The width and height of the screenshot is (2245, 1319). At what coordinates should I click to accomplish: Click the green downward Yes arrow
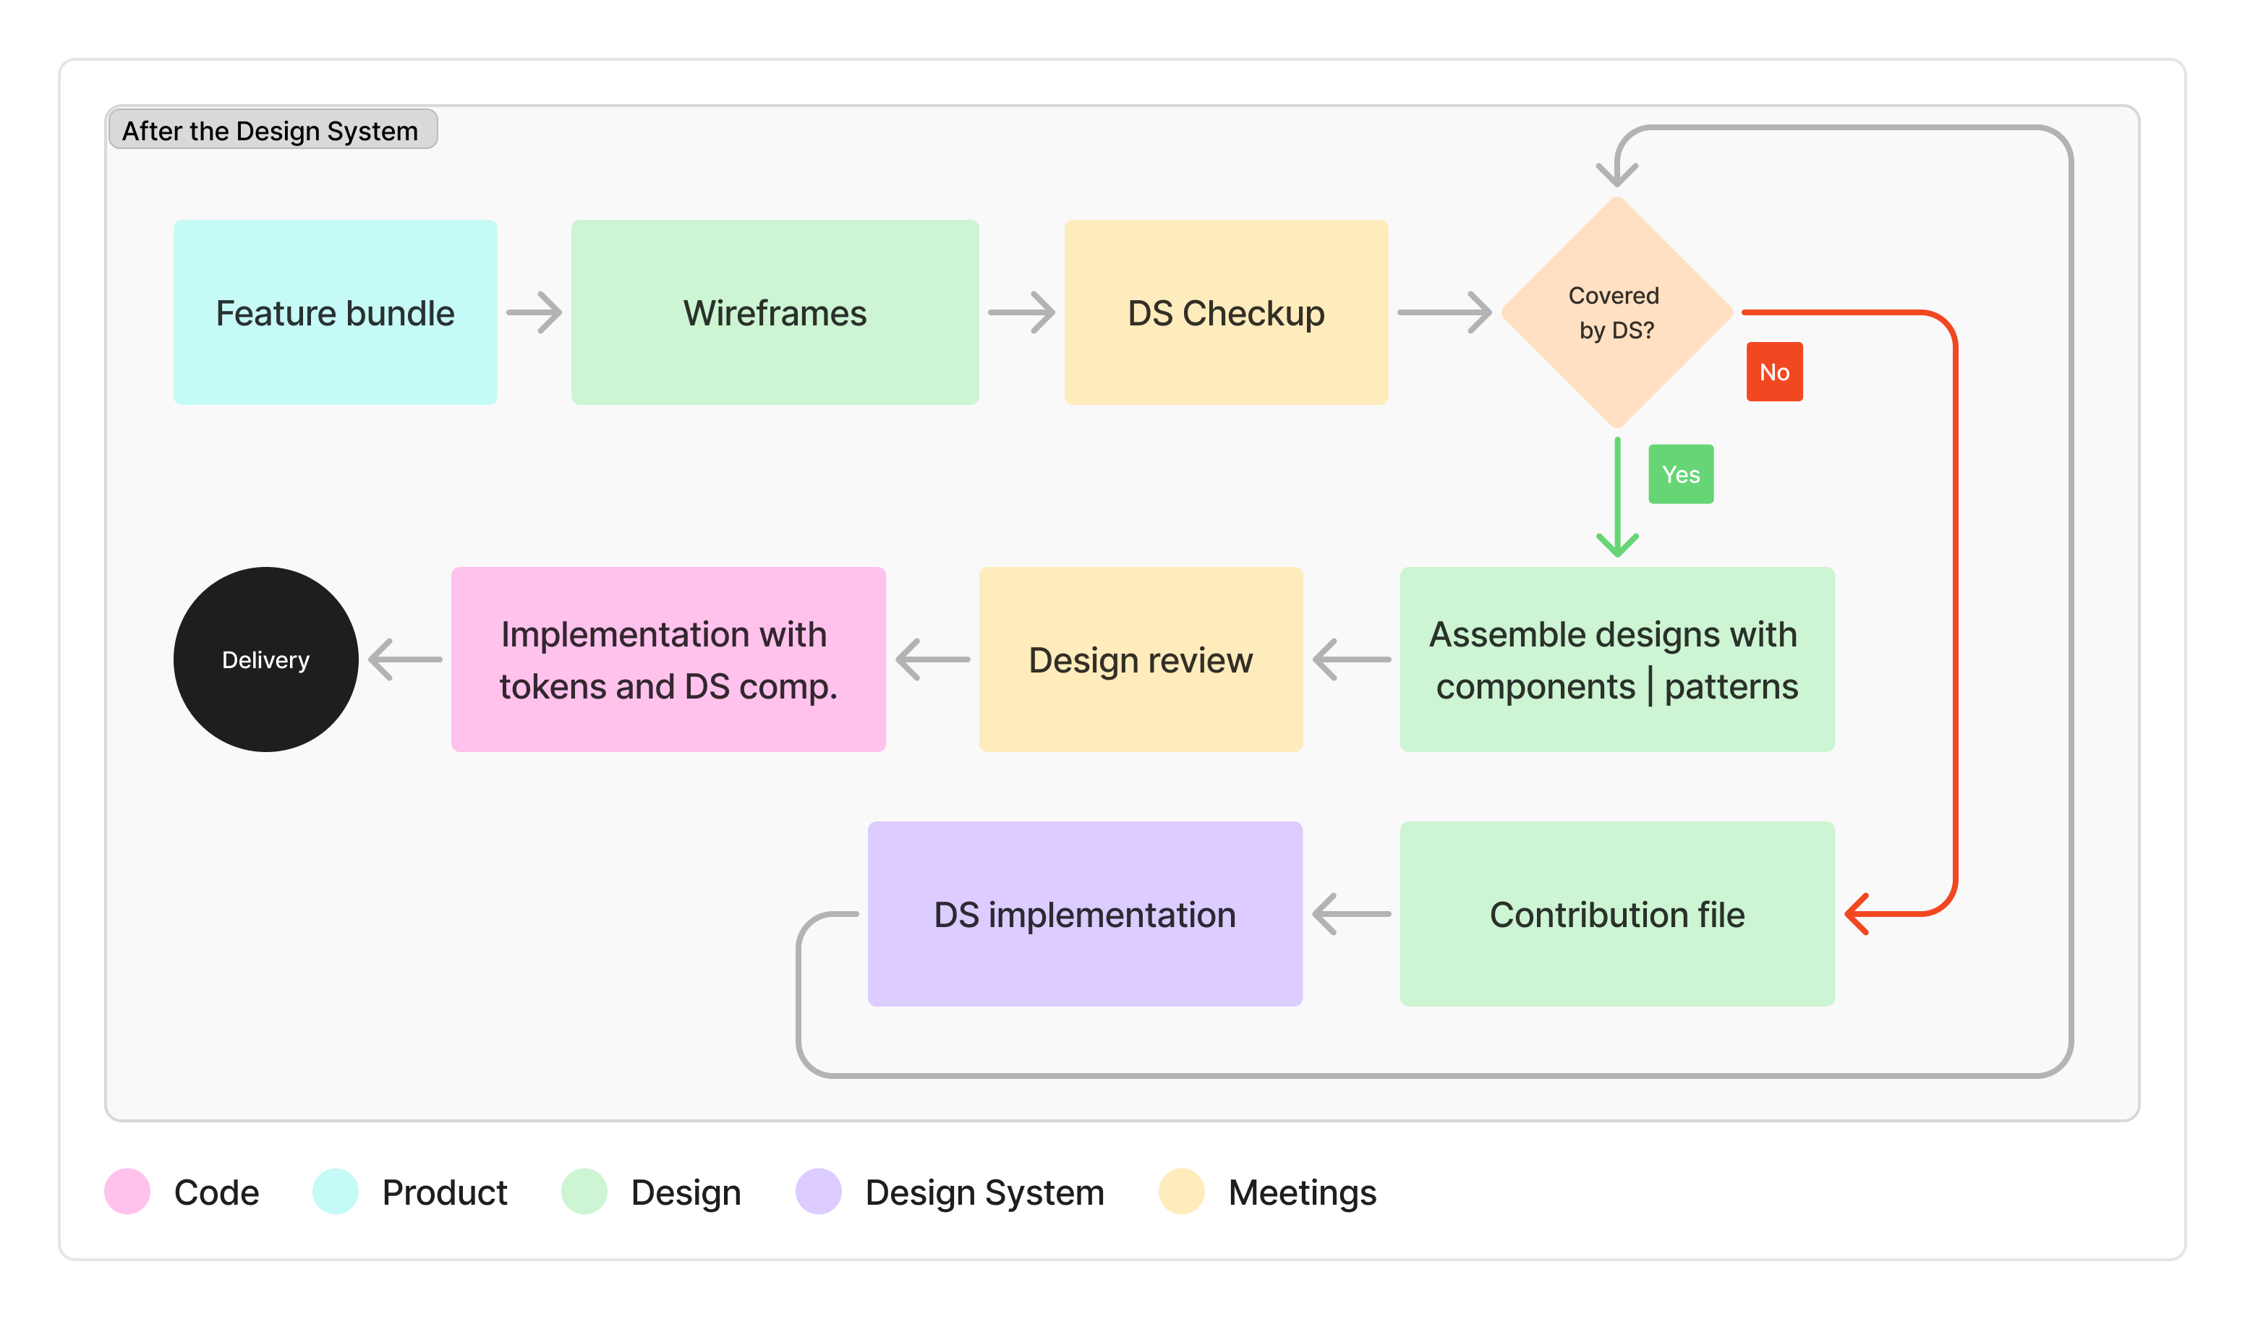[1617, 499]
